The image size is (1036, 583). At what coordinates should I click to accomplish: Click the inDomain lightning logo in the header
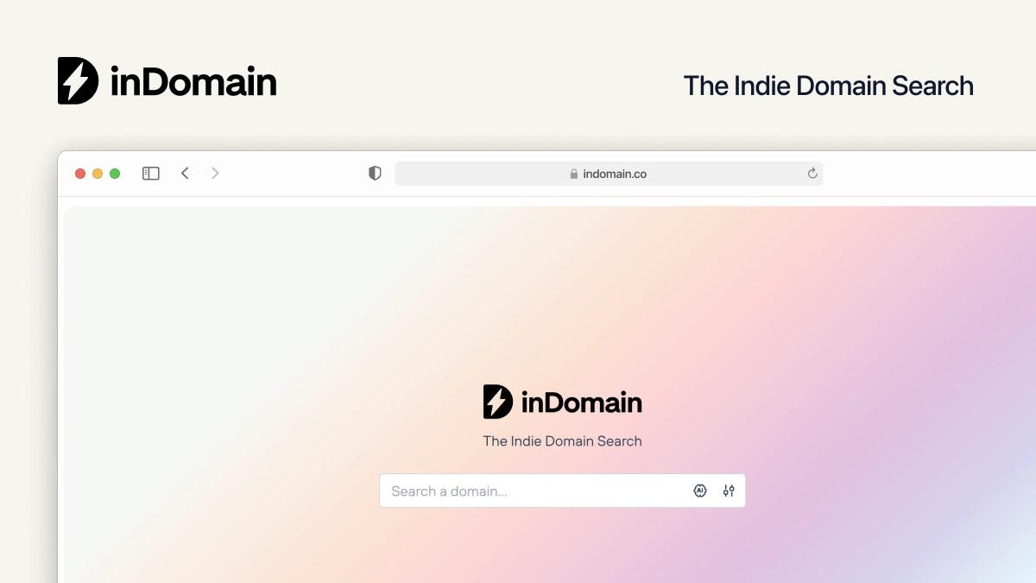pyautogui.click(x=77, y=79)
